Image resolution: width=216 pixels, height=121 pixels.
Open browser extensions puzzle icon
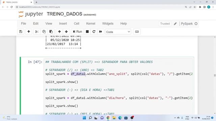pos(200,7)
